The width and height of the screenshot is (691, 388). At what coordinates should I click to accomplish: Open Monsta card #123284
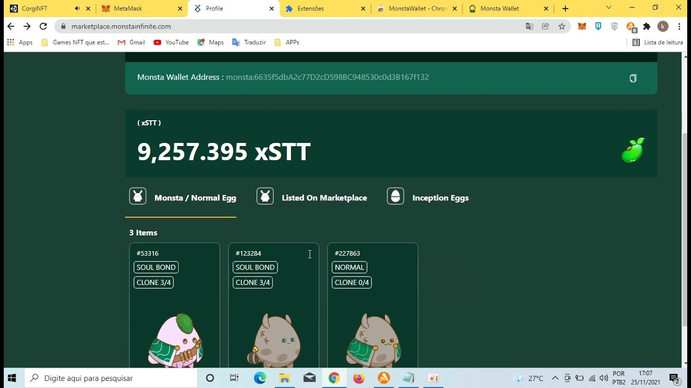click(274, 306)
